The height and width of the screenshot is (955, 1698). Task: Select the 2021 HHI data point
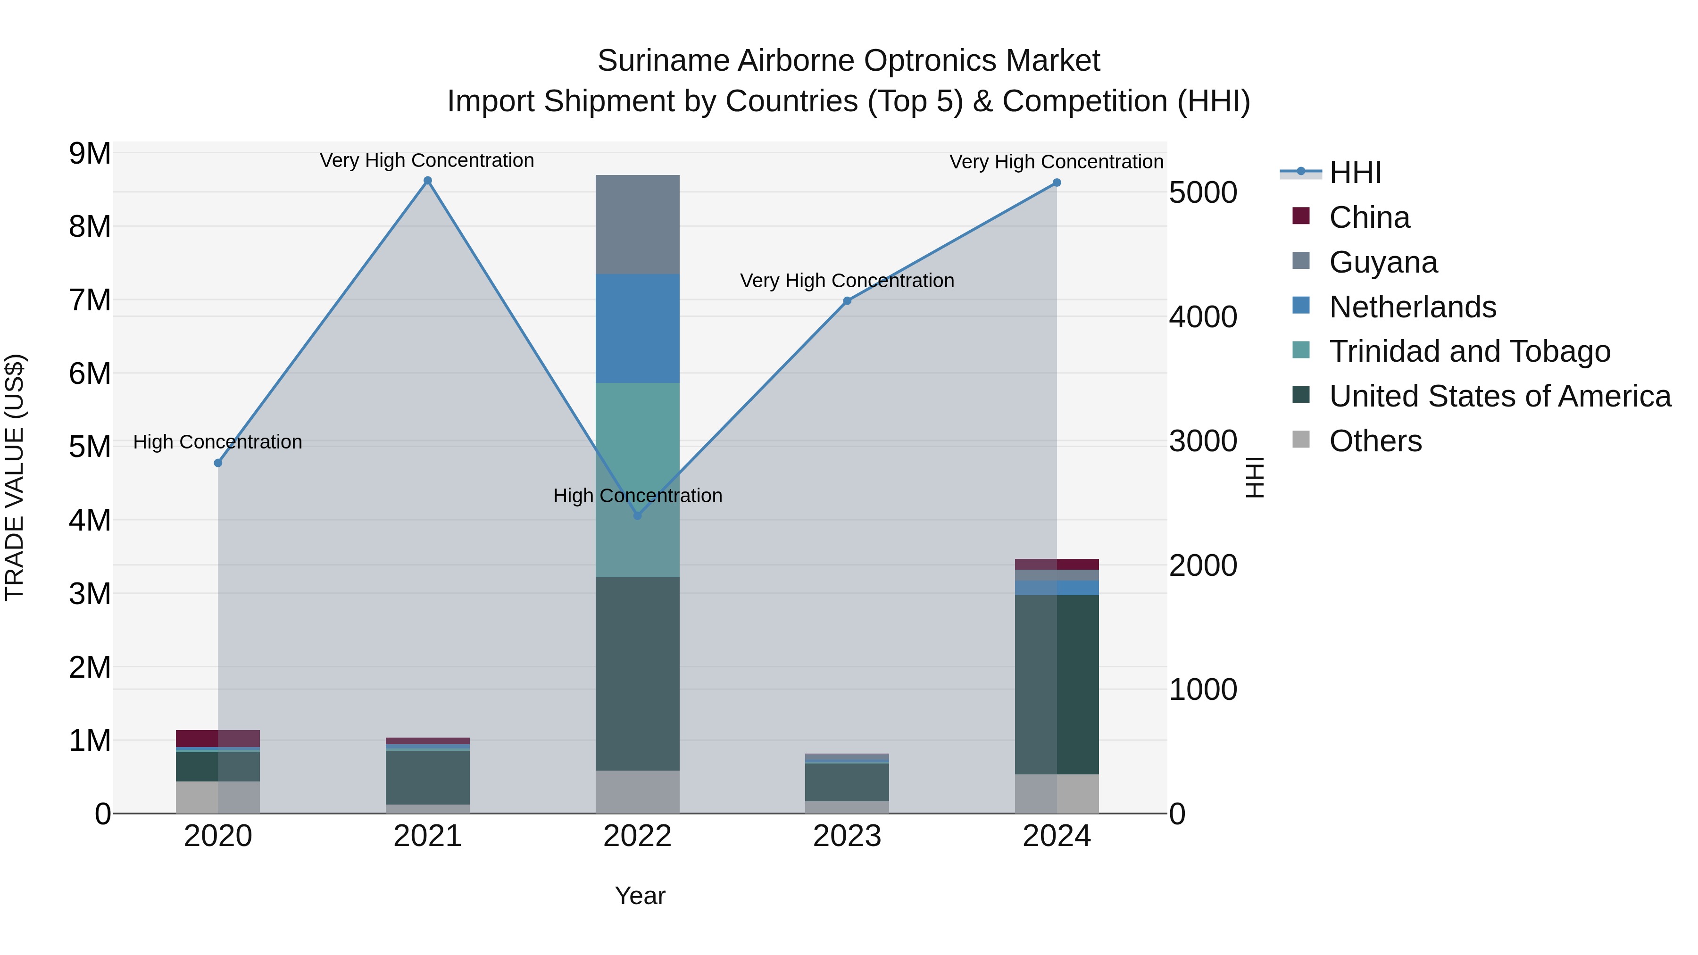point(428,181)
